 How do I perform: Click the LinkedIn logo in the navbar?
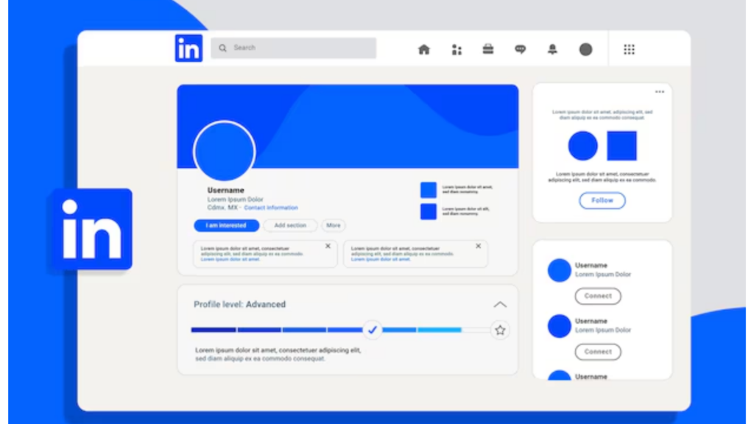coord(188,47)
